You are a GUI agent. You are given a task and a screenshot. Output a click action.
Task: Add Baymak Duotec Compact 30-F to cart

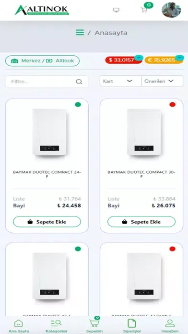coord(141,222)
